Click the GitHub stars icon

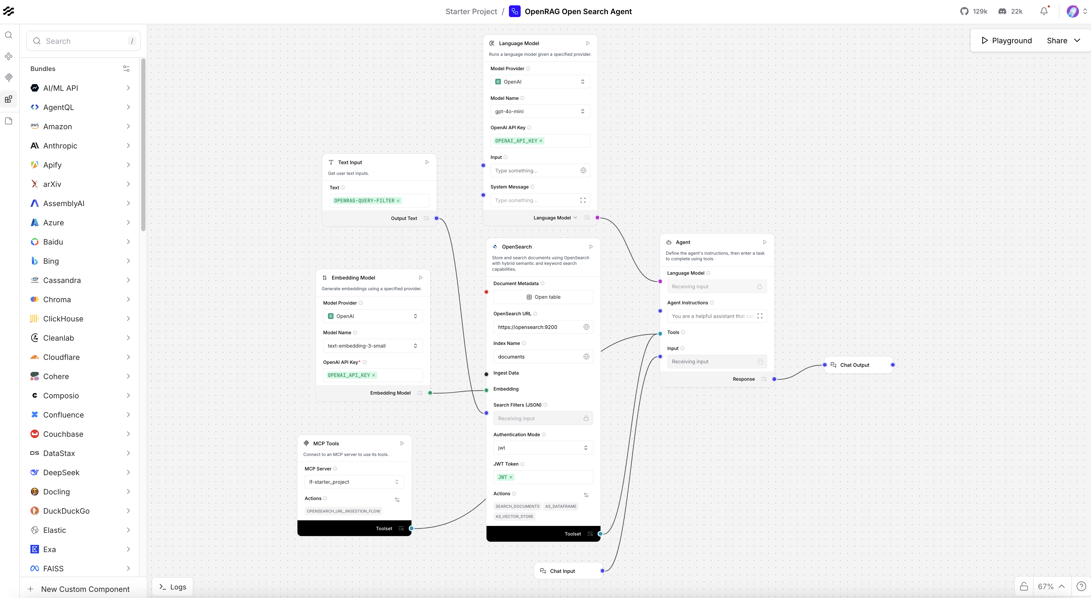click(964, 11)
